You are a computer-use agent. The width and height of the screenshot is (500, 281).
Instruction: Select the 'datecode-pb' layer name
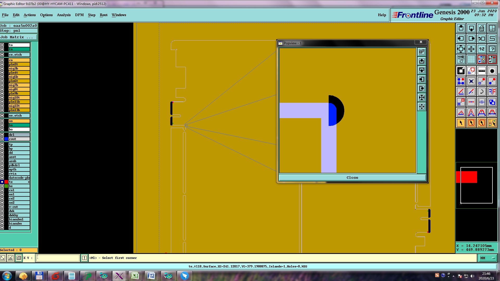pos(19,178)
